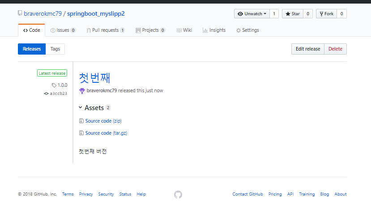Open Contact GitHub link
Image resolution: width=371 pixels, height=213 pixels.
[247, 194]
